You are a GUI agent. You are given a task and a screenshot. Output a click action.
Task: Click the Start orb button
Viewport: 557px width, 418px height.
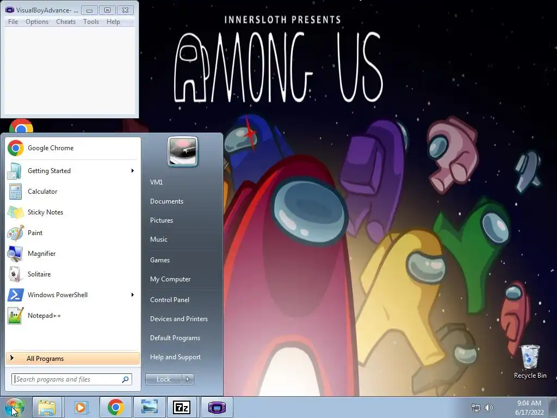[15, 407]
